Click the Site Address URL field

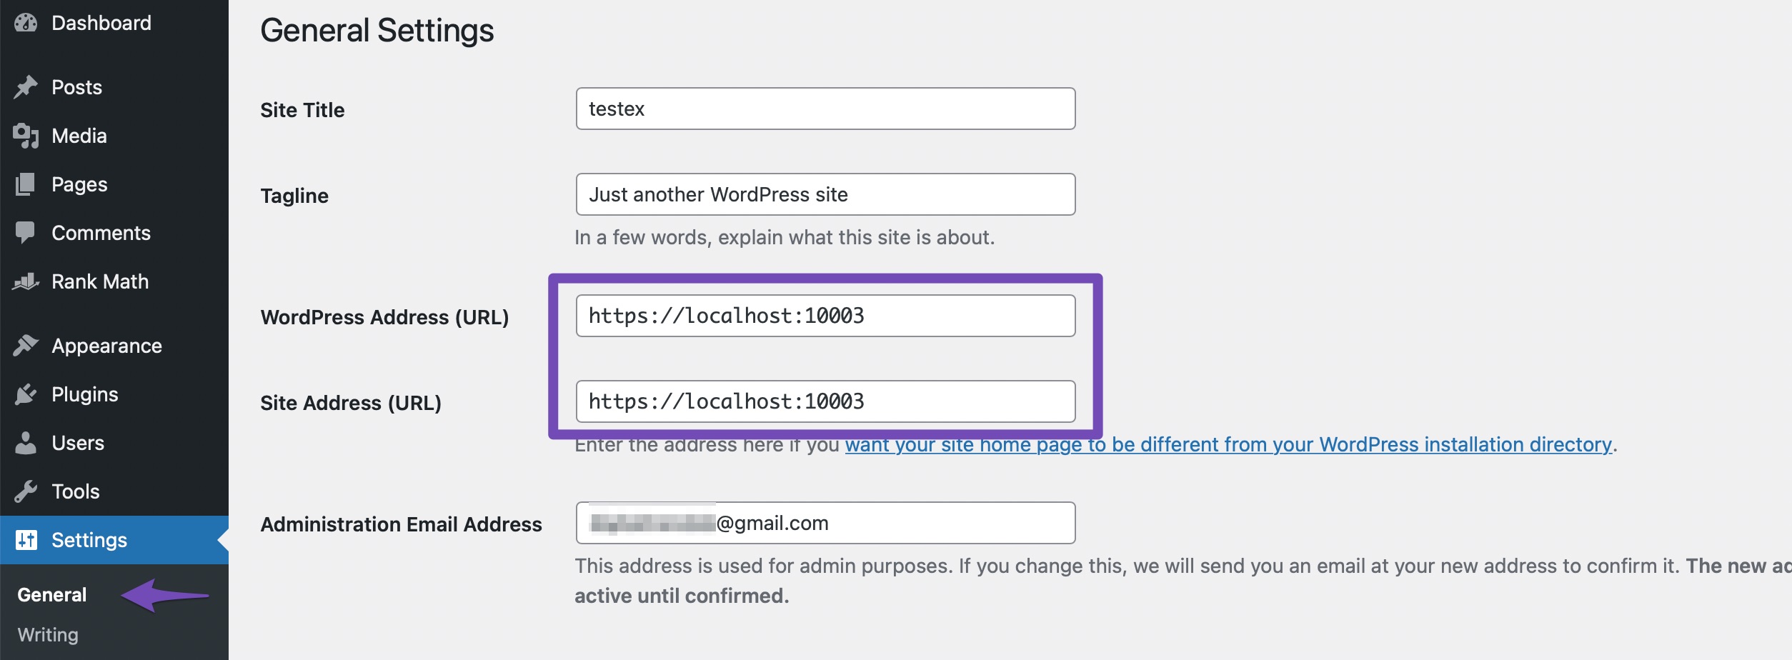click(825, 401)
